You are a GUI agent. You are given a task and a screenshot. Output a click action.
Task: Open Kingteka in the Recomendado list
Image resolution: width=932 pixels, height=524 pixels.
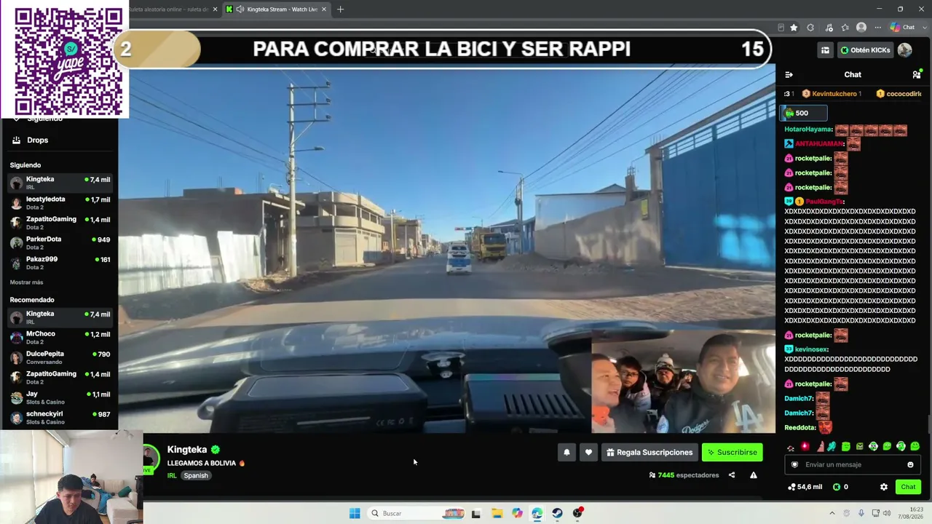pos(59,317)
